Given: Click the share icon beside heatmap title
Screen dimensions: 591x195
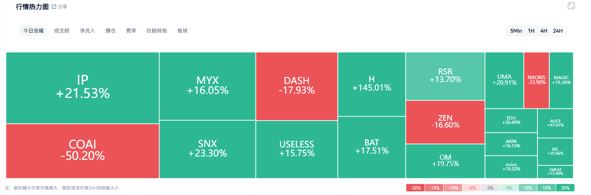Looking at the screenshot, I should click(54, 7).
